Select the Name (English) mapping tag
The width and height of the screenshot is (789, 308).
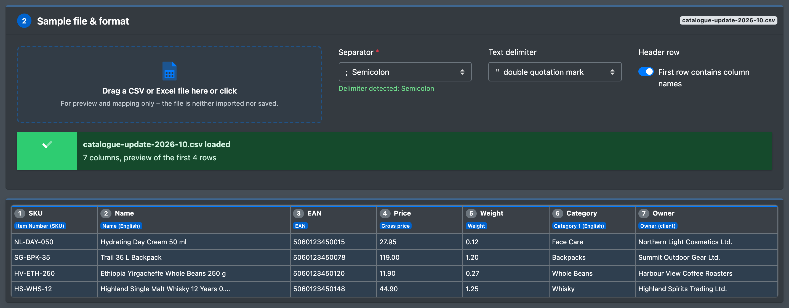click(121, 226)
